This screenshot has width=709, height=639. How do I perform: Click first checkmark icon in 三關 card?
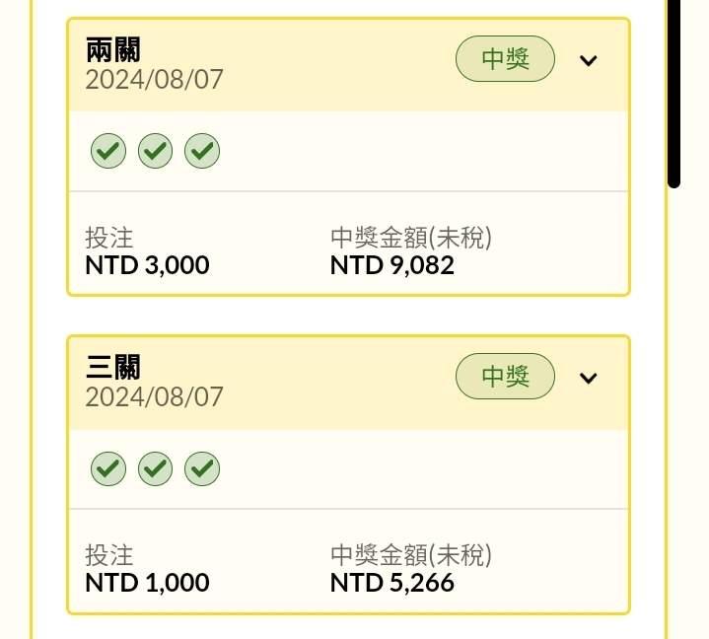(108, 468)
